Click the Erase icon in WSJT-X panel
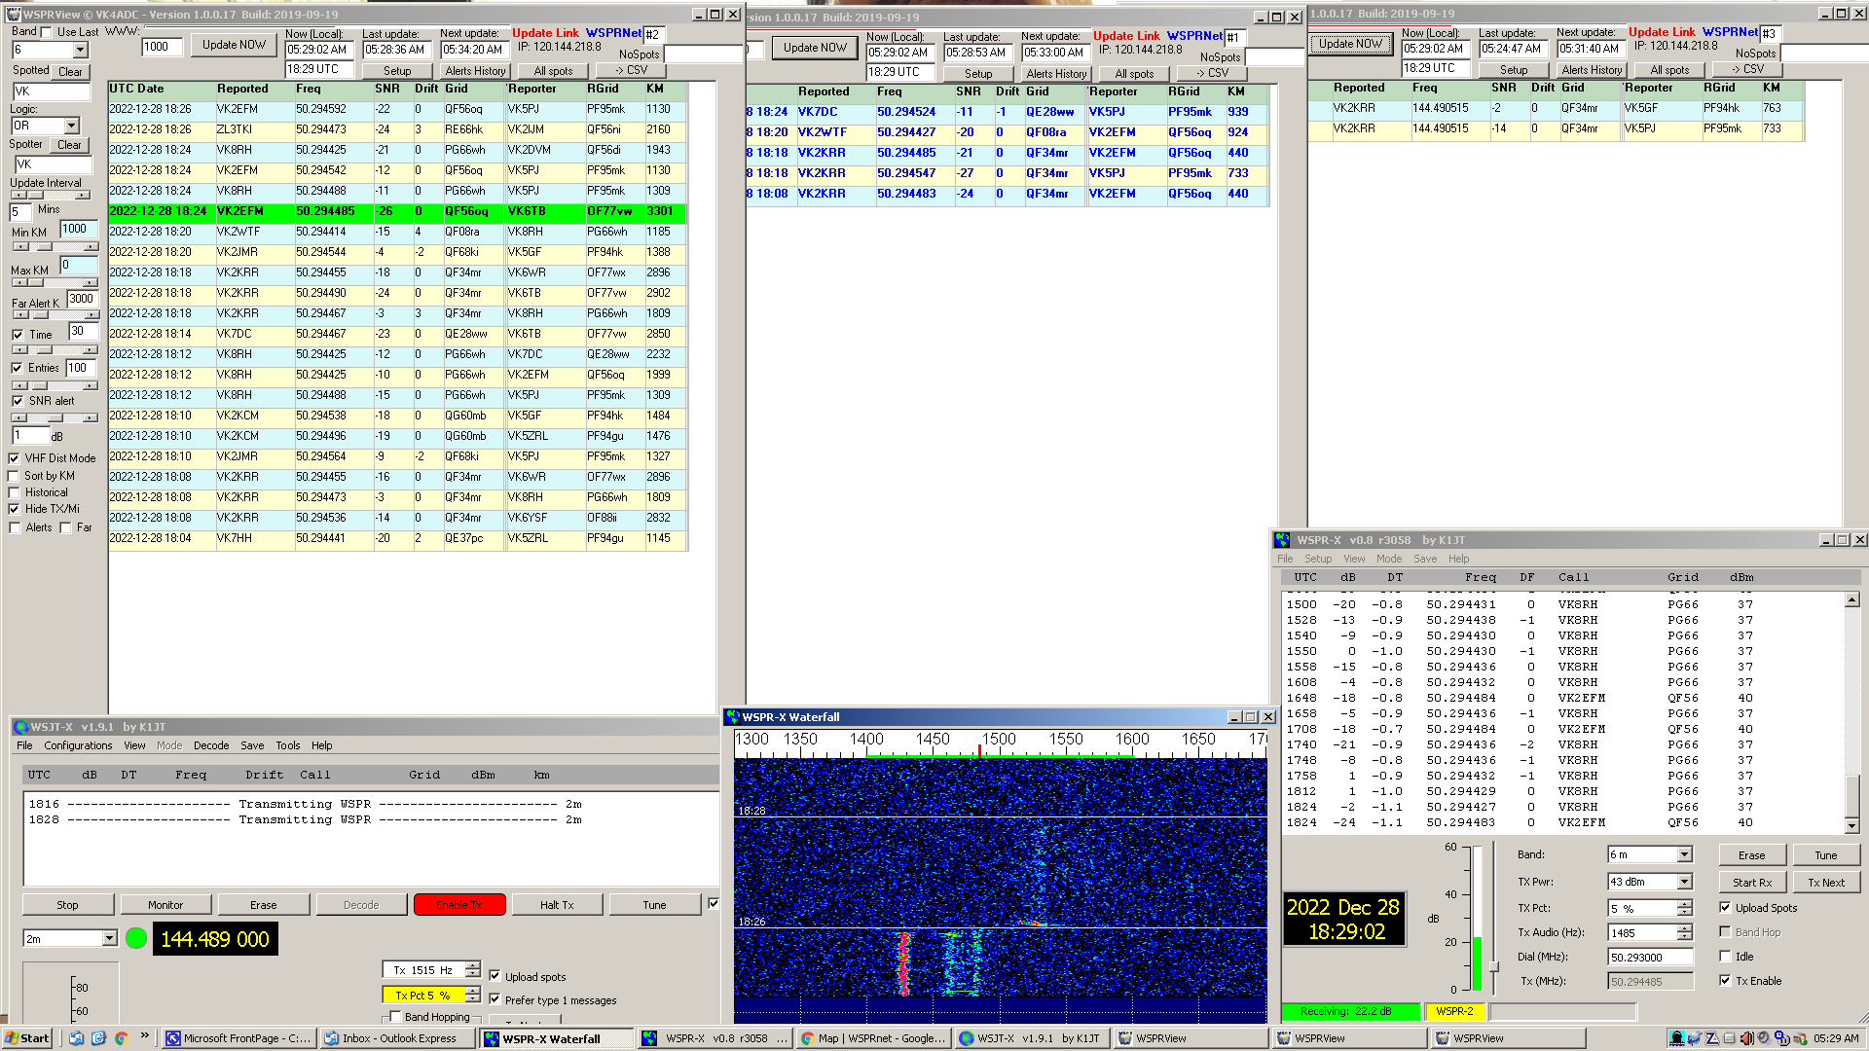The width and height of the screenshot is (1869, 1051). point(262,905)
